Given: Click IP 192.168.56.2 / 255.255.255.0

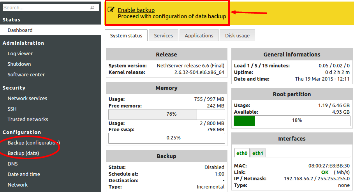Looking at the screenshot, I should (317, 179).
